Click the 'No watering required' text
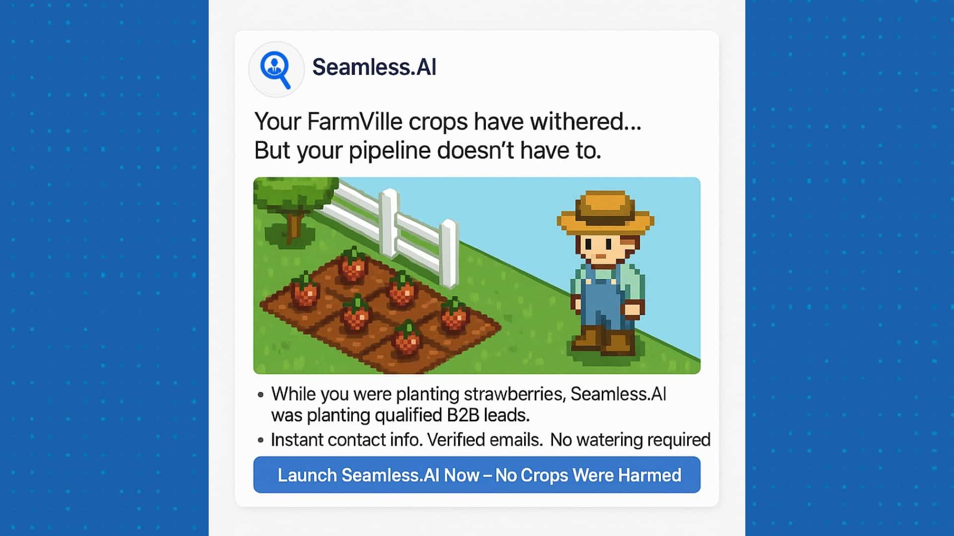 pos(630,440)
